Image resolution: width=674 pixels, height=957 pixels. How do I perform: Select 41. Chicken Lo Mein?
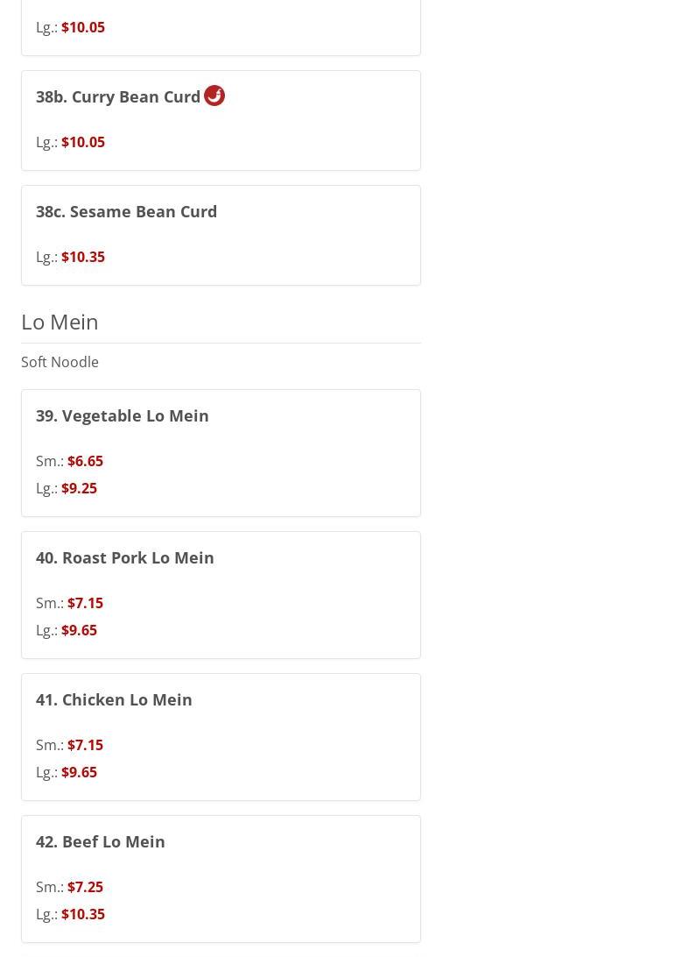(x=114, y=699)
